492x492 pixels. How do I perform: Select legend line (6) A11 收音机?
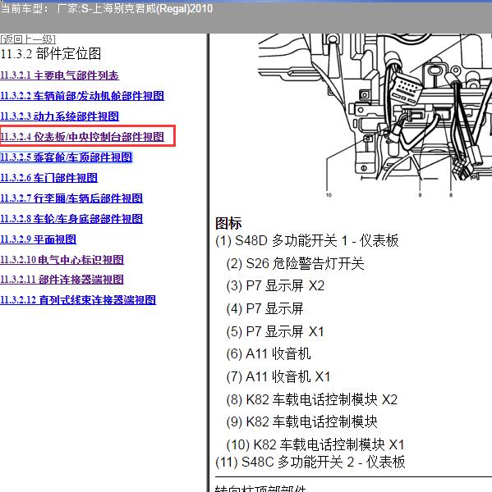click(269, 354)
